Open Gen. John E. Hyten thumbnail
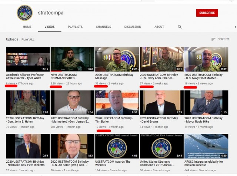The height and width of the screenshot is (176, 237). click(x=28, y=103)
